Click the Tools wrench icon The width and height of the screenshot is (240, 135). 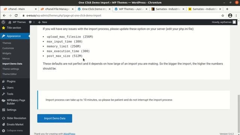3,94
